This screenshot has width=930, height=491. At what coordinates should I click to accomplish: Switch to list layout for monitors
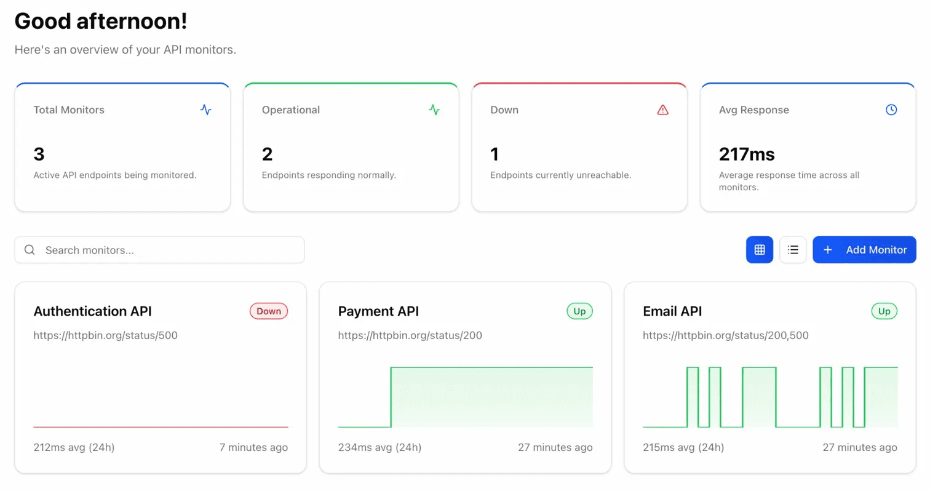792,249
